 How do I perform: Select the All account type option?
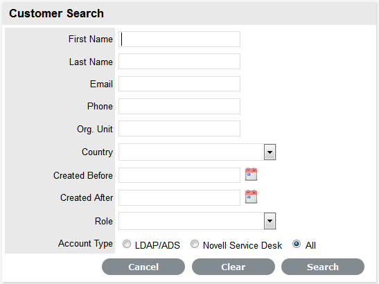tap(297, 244)
